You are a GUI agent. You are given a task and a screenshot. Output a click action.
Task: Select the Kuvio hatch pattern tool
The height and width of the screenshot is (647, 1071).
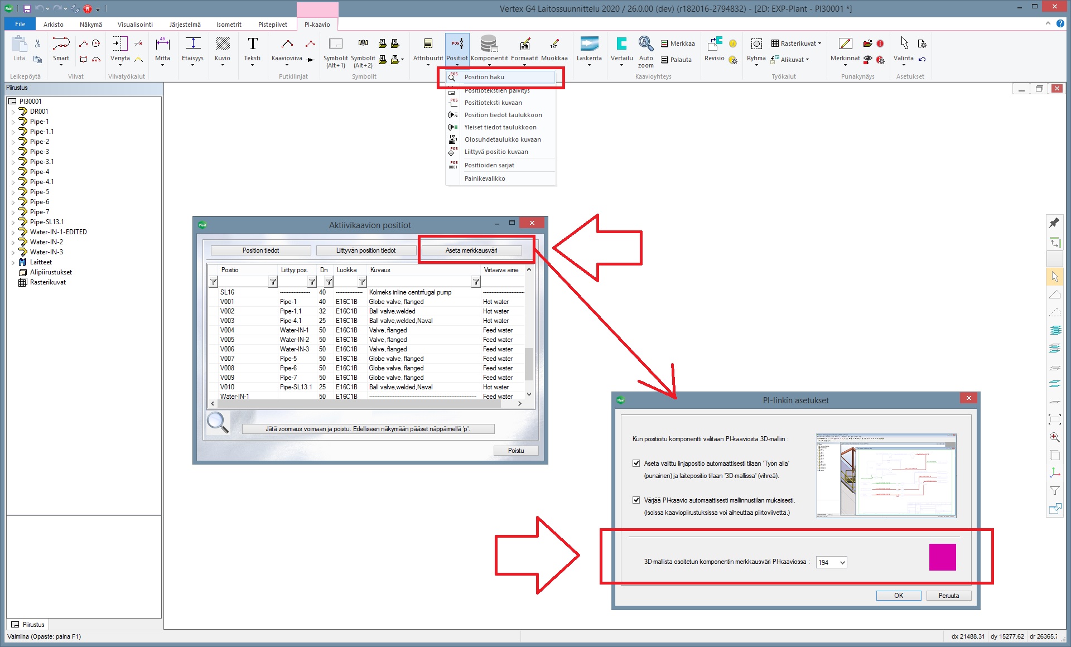(223, 44)
